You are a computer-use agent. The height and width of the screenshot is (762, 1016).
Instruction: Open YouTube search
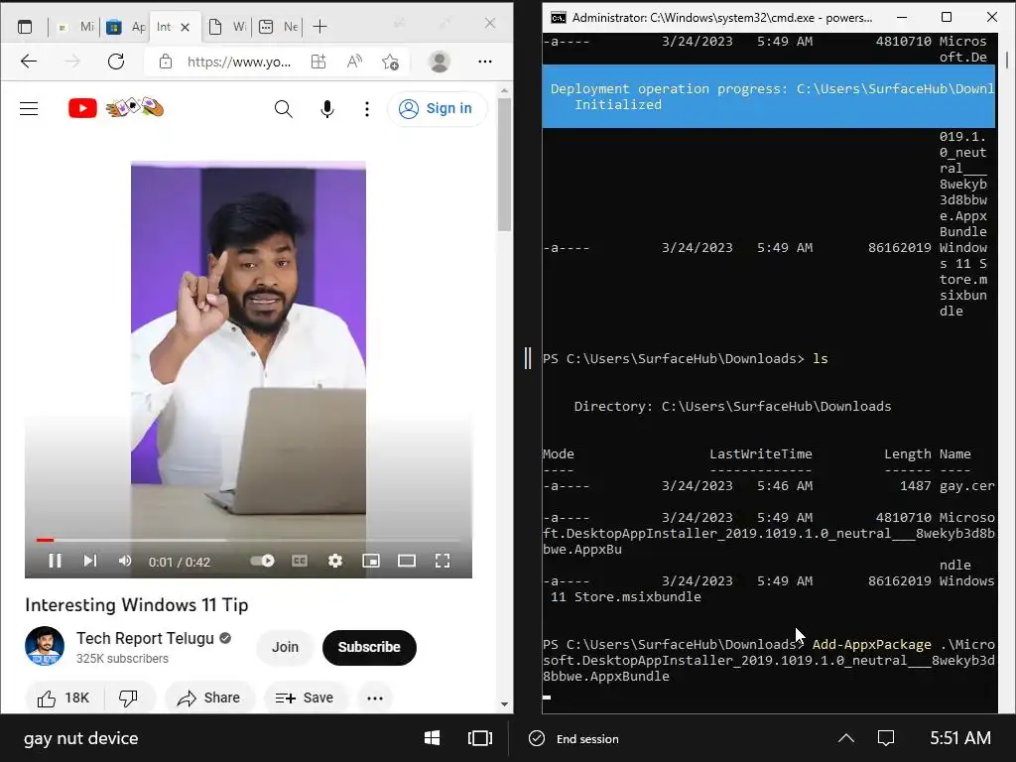coord(283,109)
